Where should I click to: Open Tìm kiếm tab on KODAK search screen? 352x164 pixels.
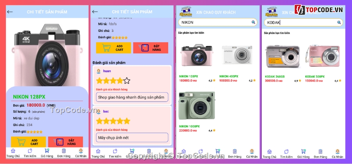[x=286, y=154]
